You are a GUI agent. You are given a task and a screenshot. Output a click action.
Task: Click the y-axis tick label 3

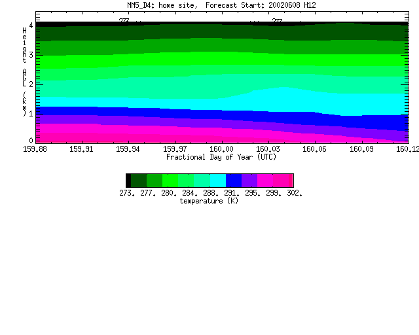tap(31, 55)
